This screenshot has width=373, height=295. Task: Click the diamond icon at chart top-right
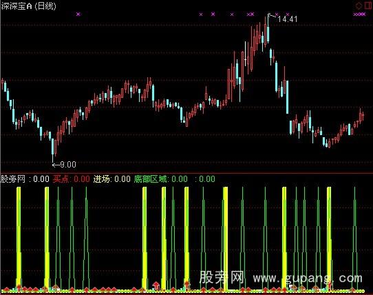tap(359, 6)
